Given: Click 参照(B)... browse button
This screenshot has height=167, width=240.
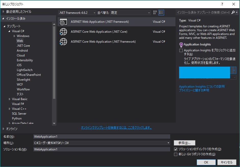Looking at the screenshot, I should tap(184, 143).
